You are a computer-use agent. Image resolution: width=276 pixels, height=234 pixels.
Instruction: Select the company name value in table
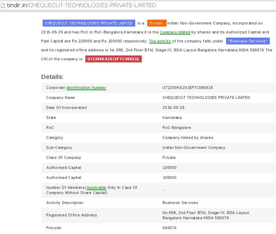point(206,98)
